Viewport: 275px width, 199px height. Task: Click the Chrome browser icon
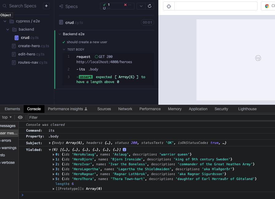click(x=267, y=6)
